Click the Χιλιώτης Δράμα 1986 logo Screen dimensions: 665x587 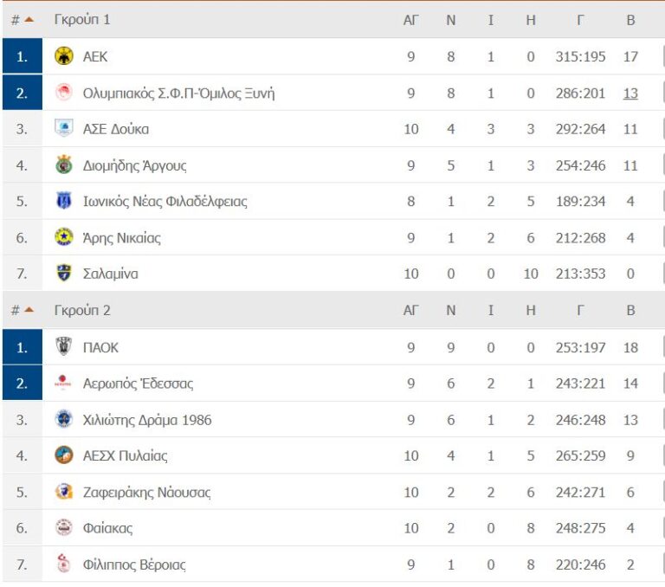64,420
